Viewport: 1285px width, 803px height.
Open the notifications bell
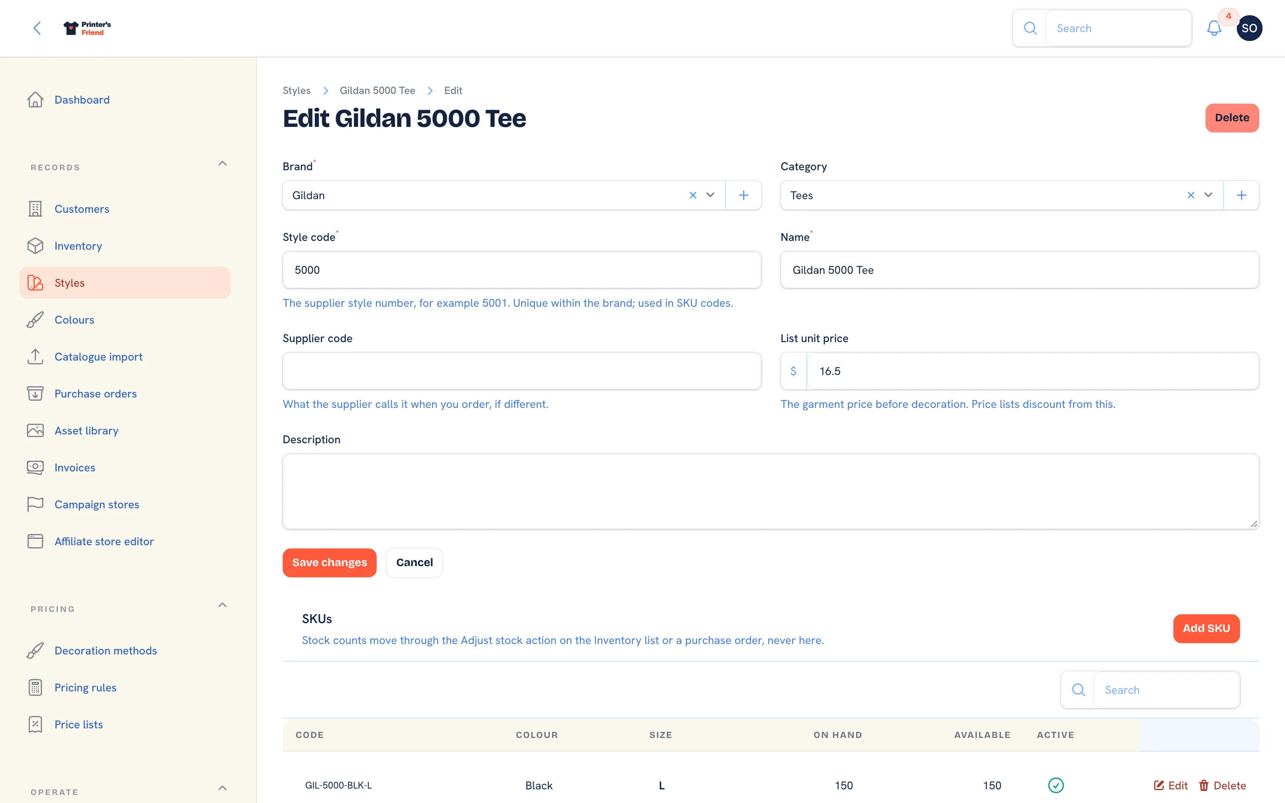click(1214, 28)
